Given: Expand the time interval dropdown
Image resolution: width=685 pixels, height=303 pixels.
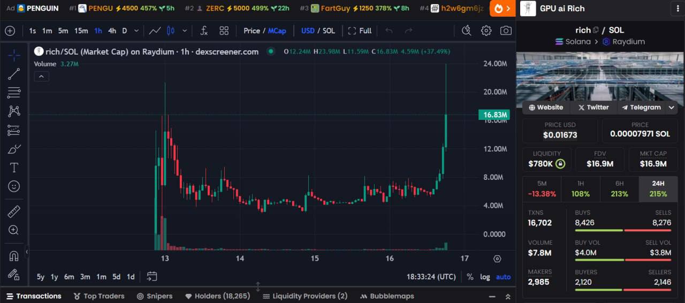Looking at the screenshot, I should pos(136,31).
